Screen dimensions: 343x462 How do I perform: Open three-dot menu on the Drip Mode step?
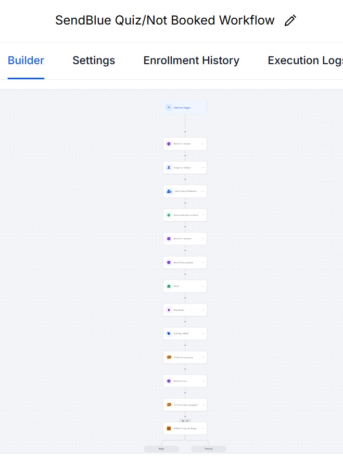click(203, 310)
